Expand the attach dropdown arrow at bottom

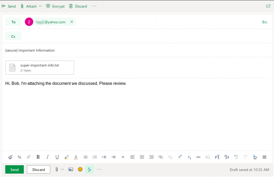click(62, 169)
